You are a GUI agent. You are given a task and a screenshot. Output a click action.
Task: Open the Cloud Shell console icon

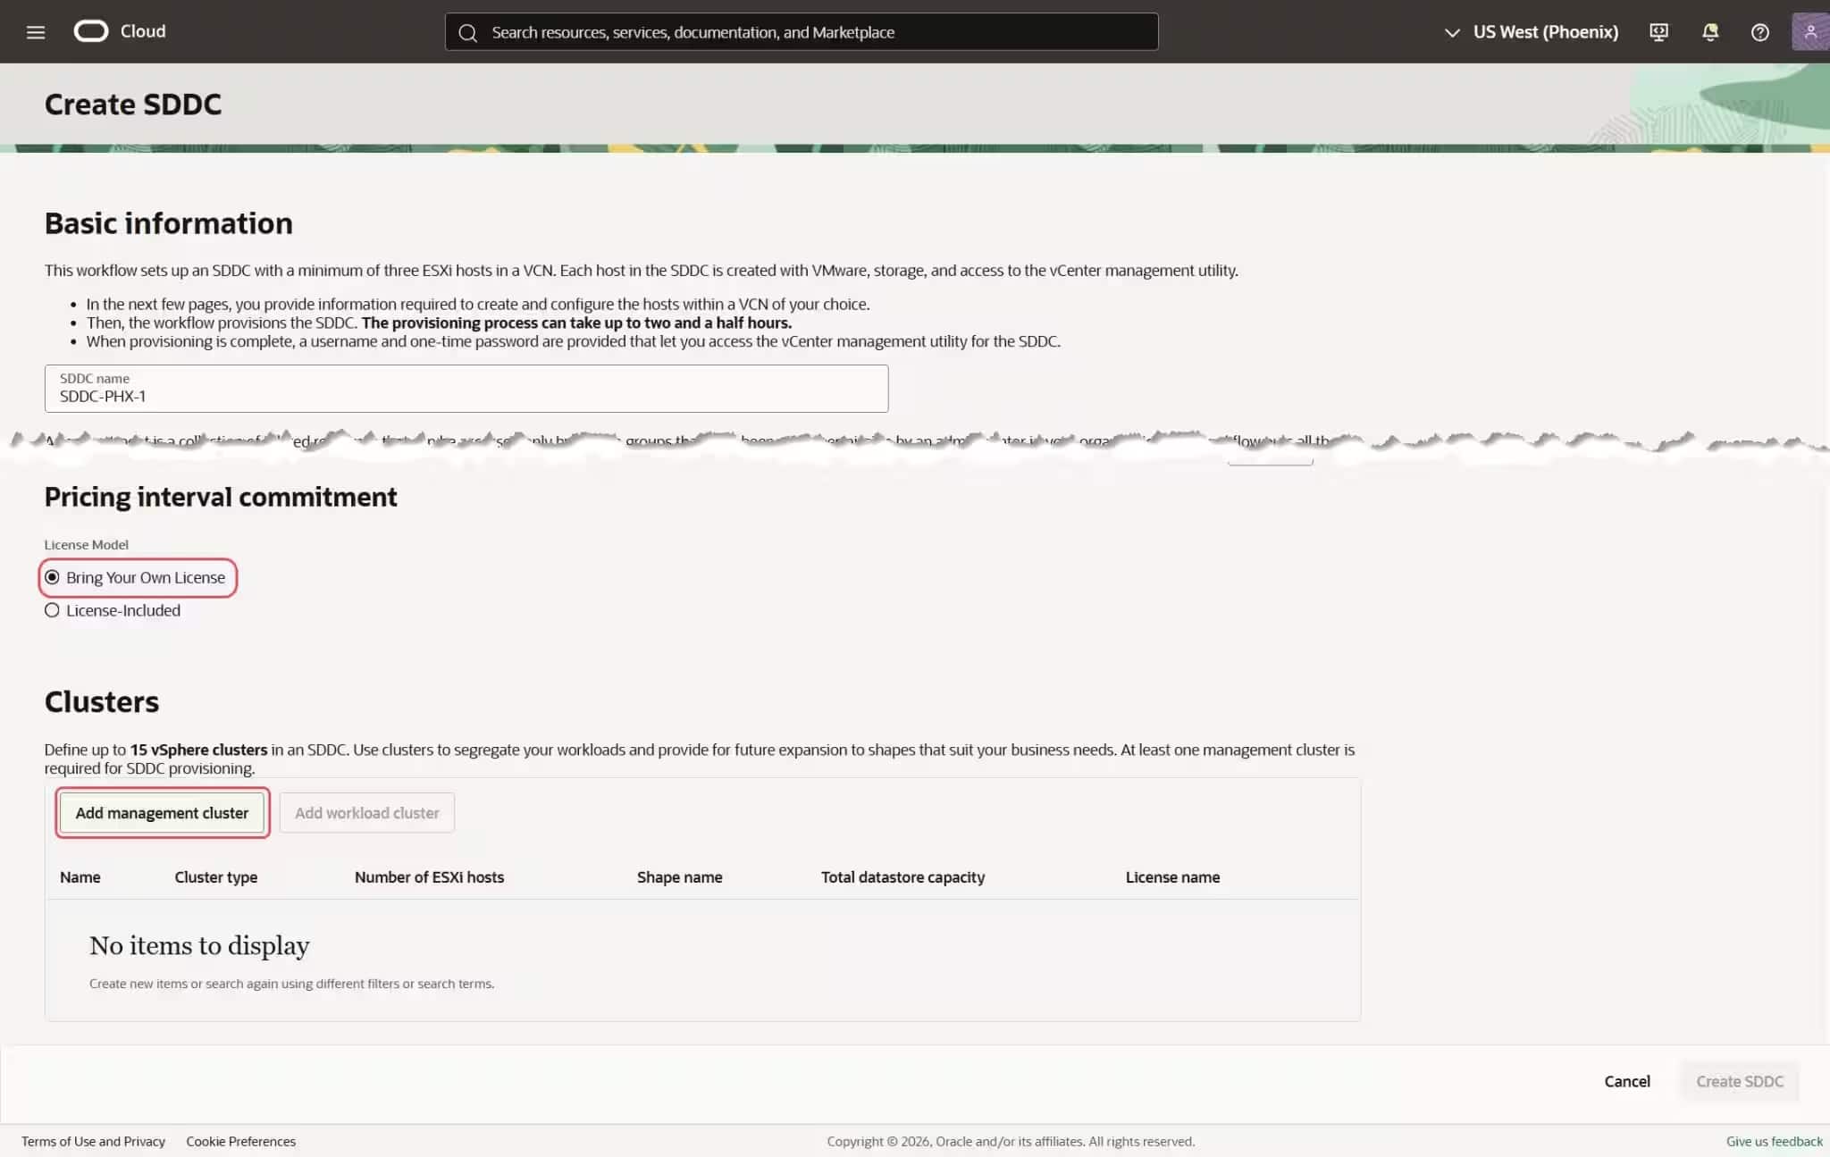1658,31
